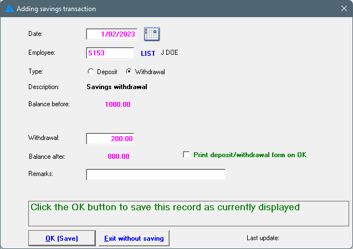
Task: Click the Withdrawal amount field
Action: [x=110, y=139]
